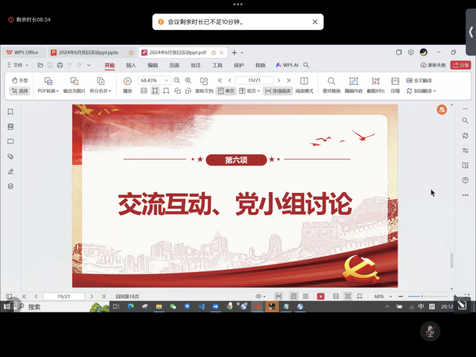Image resolution: width=476 pixels, height=357 pixels.
Task: Click the 编辑内容 edit content icon
Action: (x=353, y=81)
